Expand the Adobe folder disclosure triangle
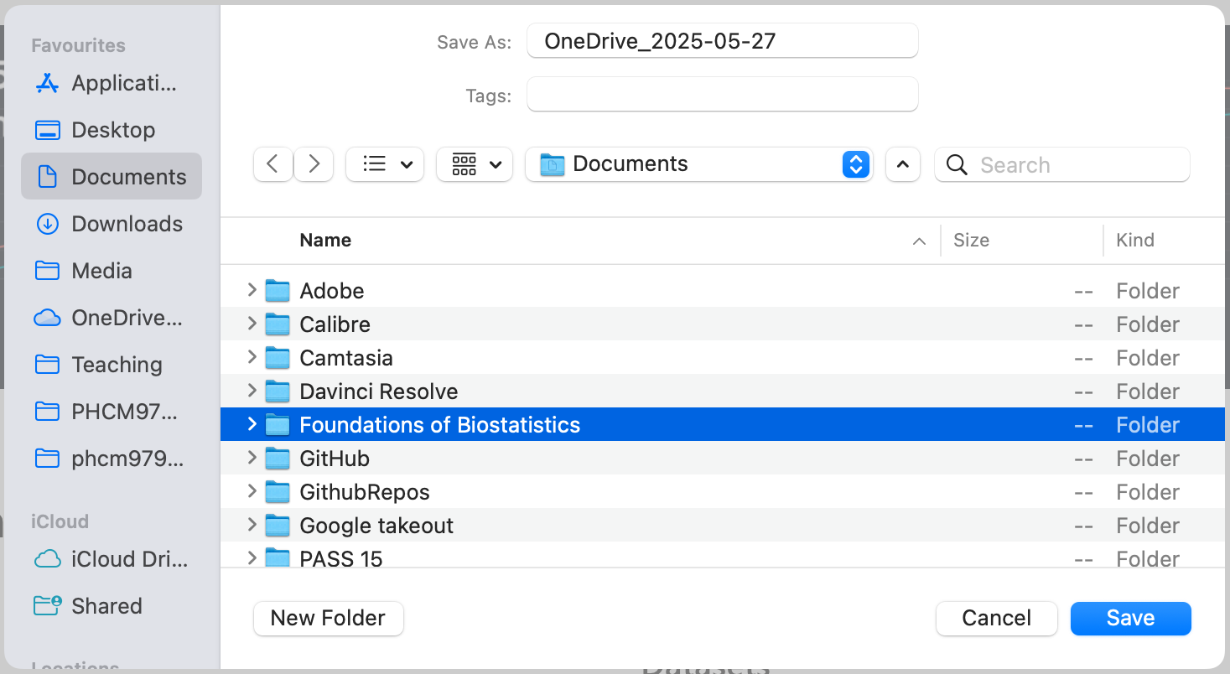Image resolution: width=1230 pixels, height=674 pixels. click(252, 290)
